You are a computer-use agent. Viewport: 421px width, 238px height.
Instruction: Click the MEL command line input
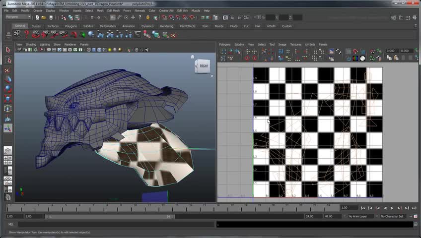[117, 224]
